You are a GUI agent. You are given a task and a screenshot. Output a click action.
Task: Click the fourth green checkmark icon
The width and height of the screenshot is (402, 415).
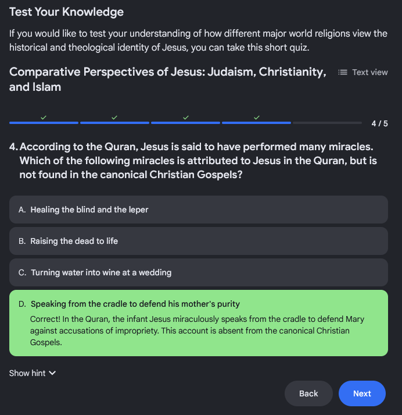pos(256,117)
